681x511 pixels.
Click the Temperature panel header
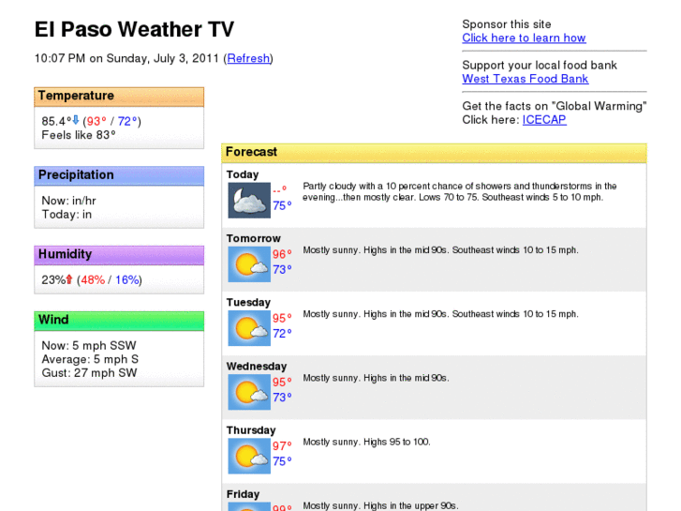[119, 97]
